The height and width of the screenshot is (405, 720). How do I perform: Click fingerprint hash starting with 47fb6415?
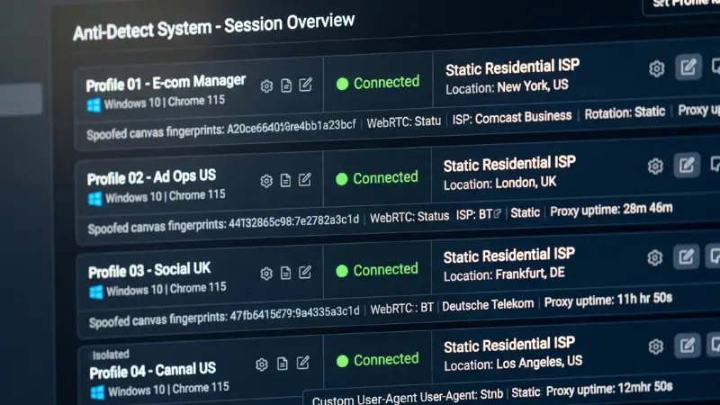295,313
